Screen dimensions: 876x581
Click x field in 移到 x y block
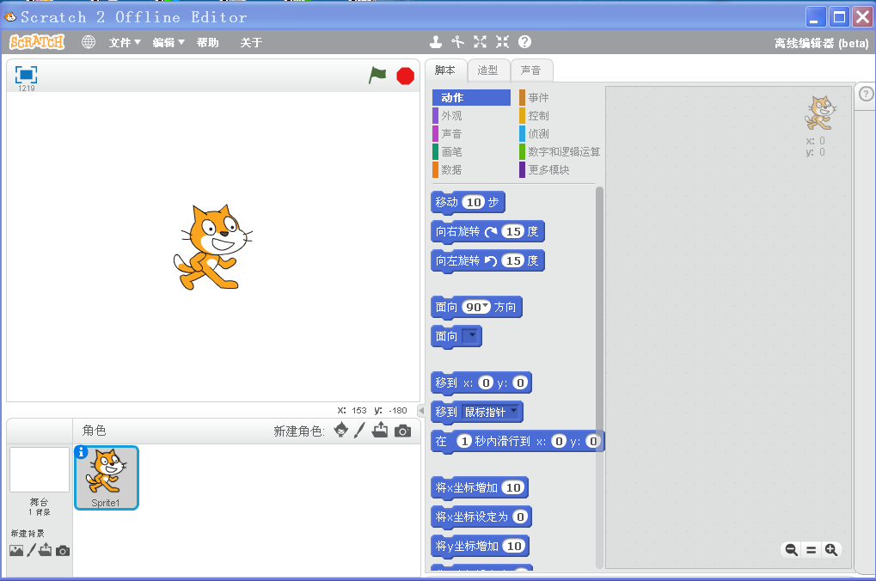486,382
